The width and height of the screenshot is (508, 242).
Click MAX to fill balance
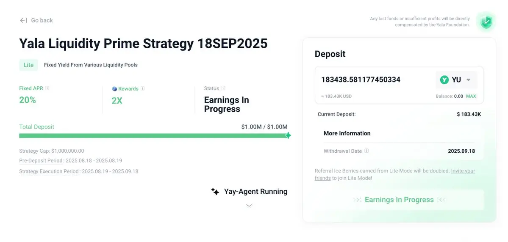coord(471,96)
